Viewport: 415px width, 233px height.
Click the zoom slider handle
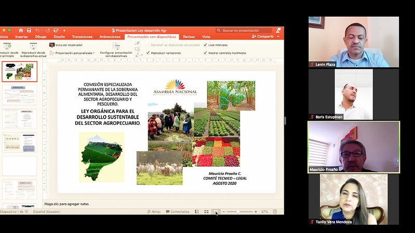click(x=238, y=212)
